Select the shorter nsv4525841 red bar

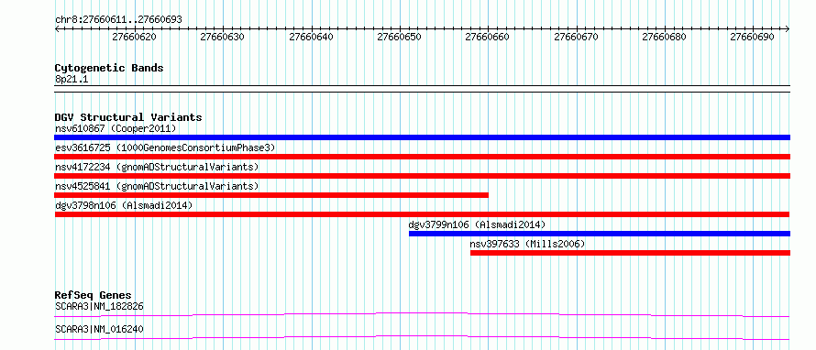pos(271,195)
